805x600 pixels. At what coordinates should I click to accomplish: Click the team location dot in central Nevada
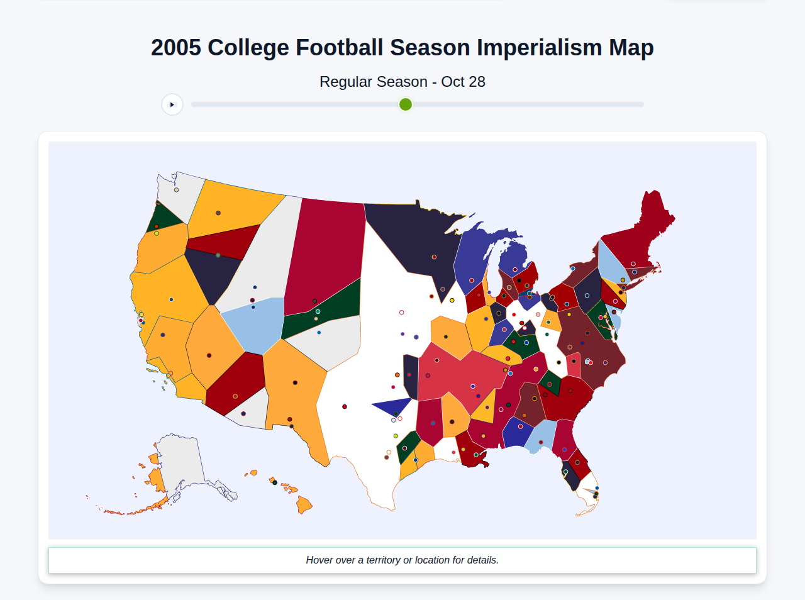pyautogui.click(x=208, y=355)
